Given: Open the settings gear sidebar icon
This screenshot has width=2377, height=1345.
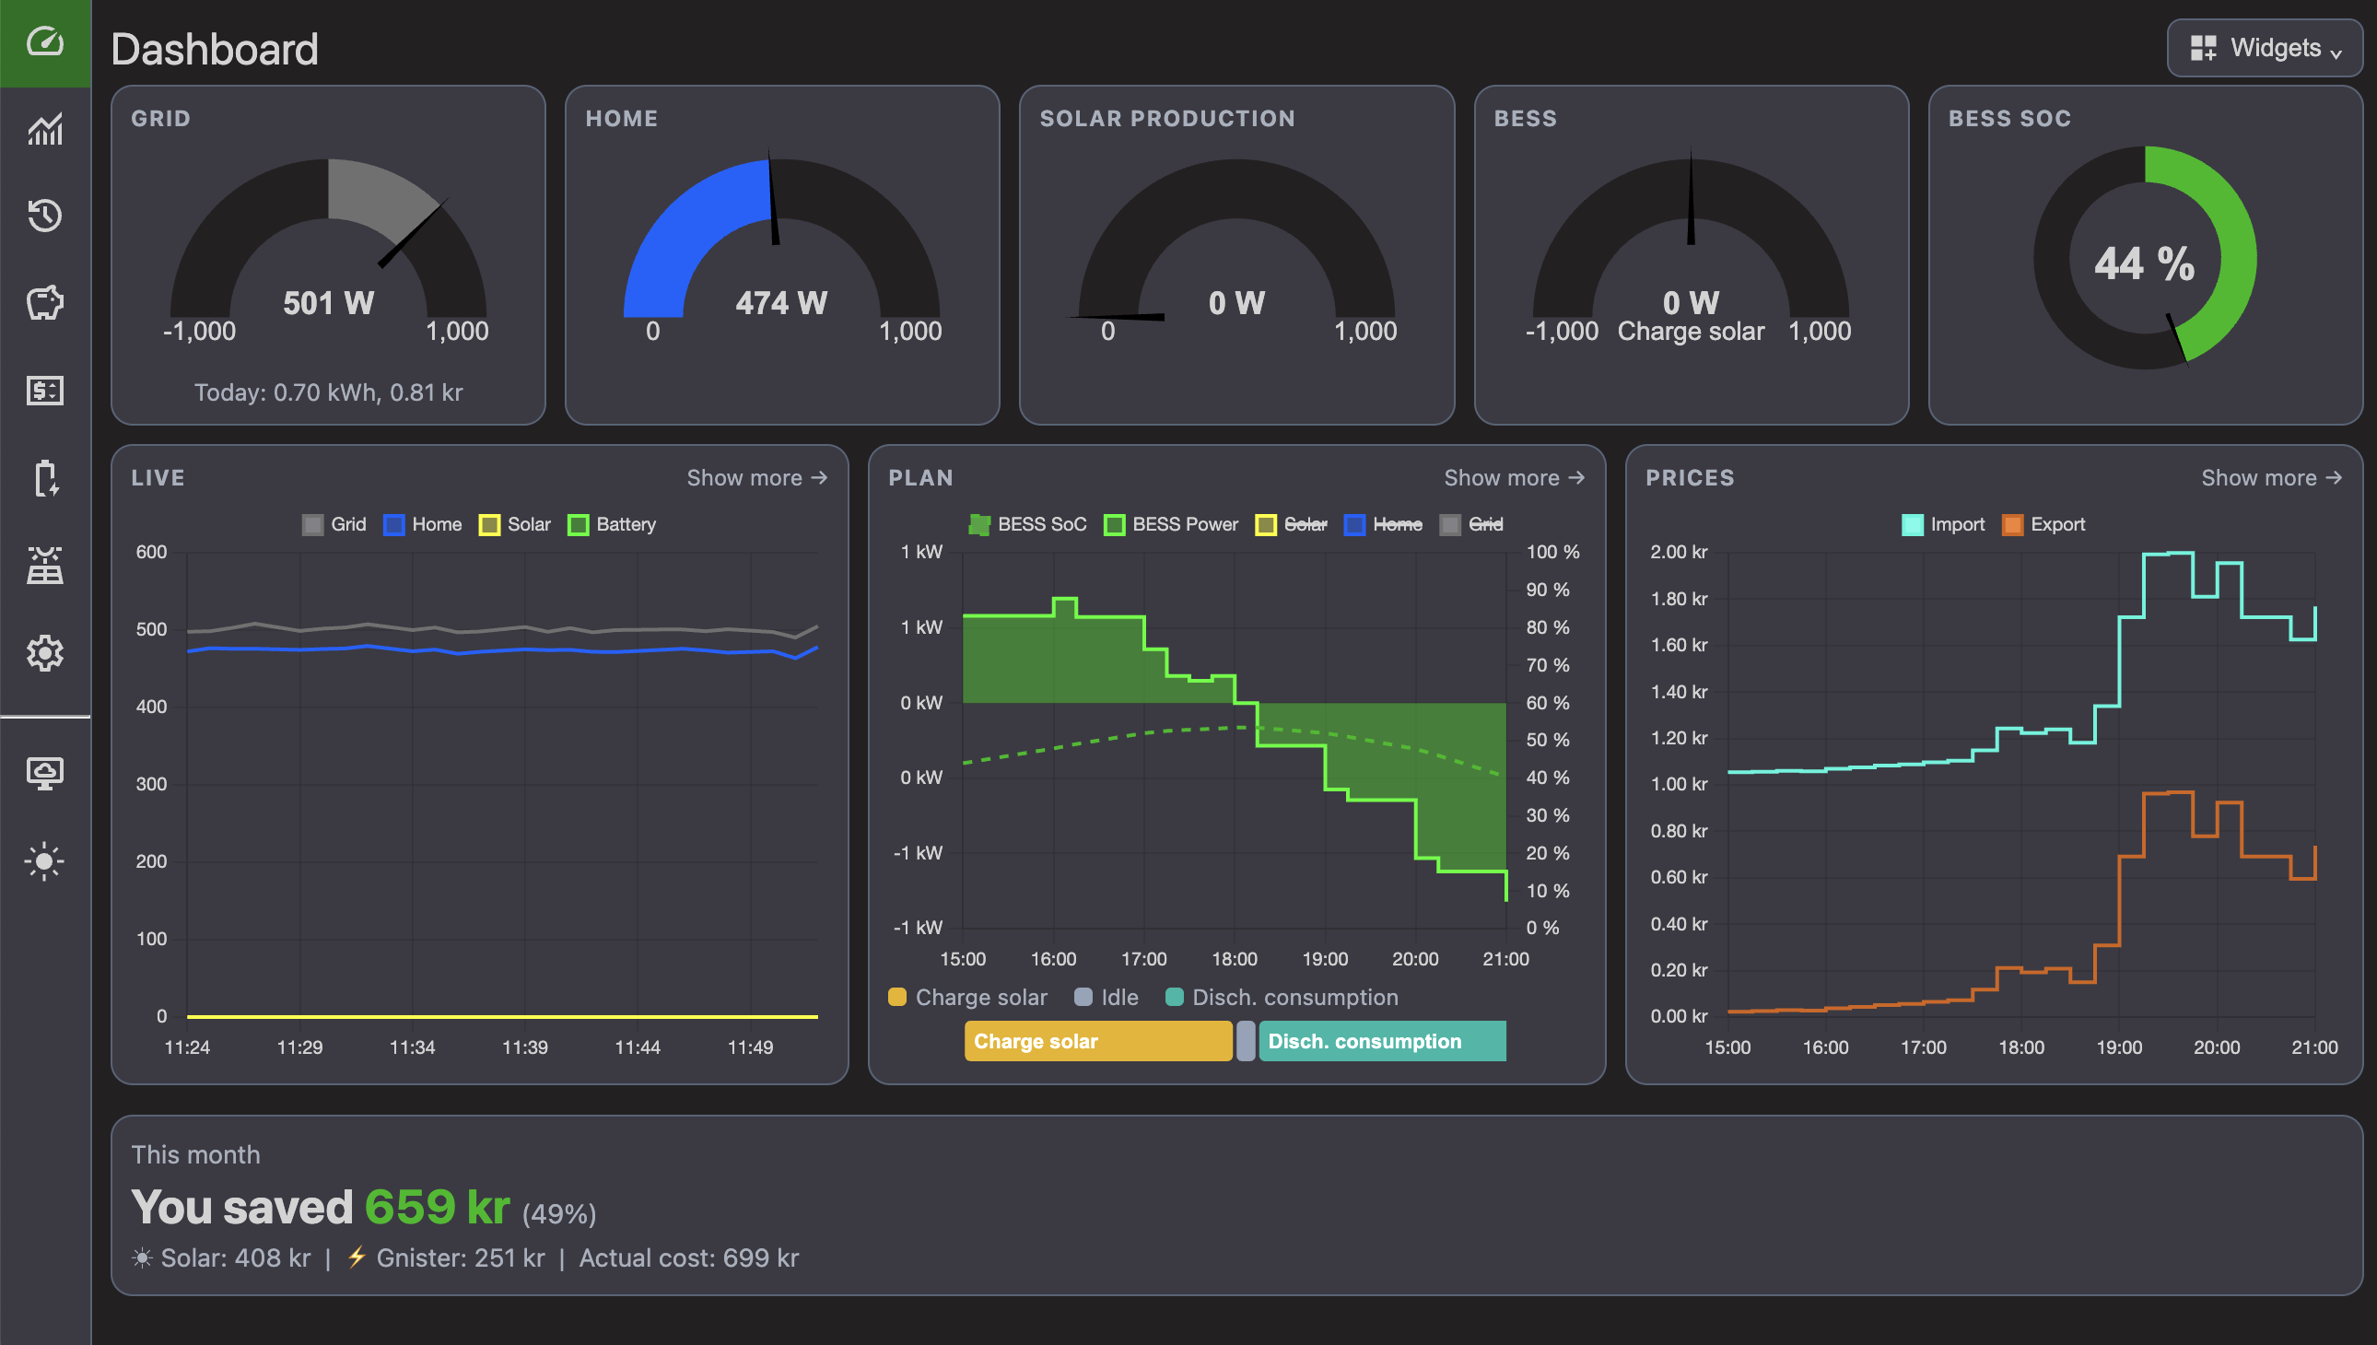Looking at the screenshot, I should pyautogui.click(x=44, y=653).
